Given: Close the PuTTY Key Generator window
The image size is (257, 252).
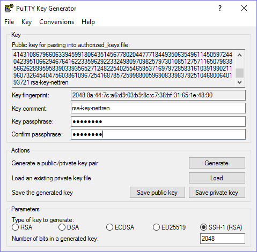Looking at the screenshot, I should click(x=244, y=8).
